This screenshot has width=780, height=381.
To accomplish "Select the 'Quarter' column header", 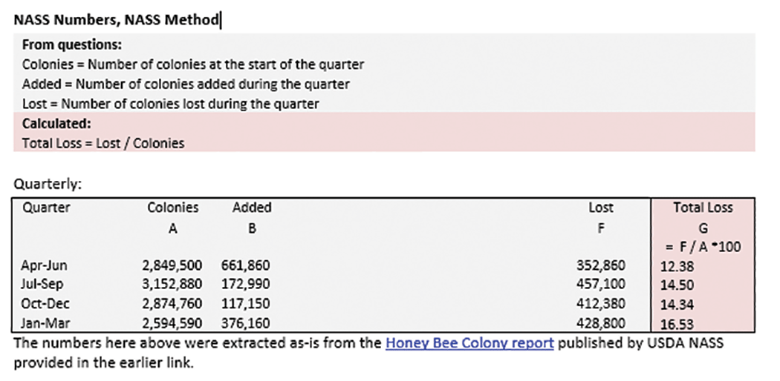I will tap(46, 208).
